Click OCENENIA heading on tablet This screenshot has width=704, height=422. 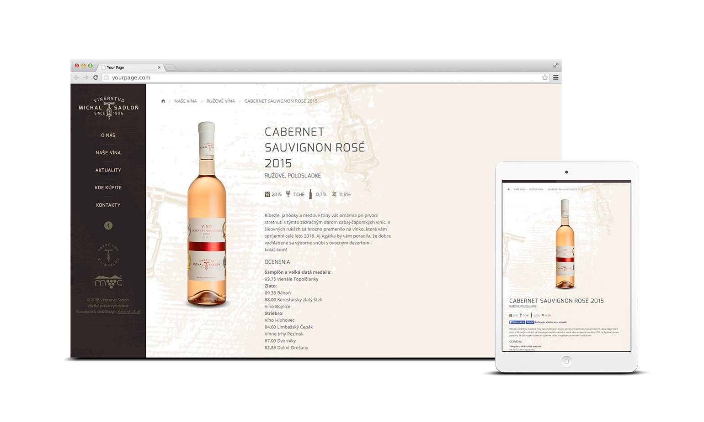515,342
